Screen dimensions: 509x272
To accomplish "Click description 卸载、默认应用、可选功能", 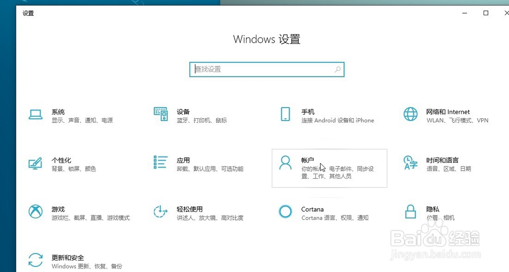I will click(x=210, y=169).
